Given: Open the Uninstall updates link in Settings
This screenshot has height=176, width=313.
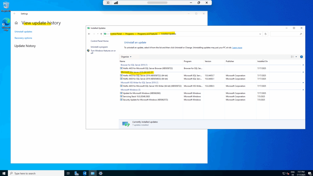Looking at the screenshot, I should (x=23, y=32).
